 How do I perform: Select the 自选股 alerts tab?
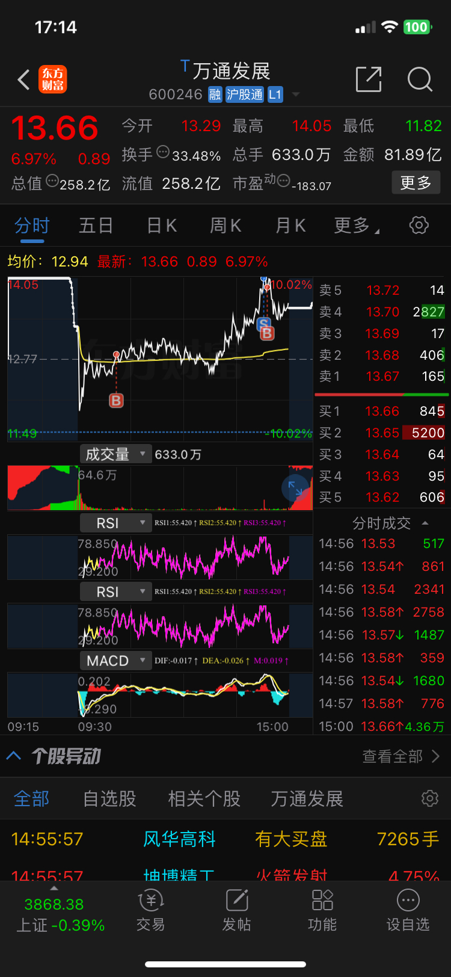(109, 798)
